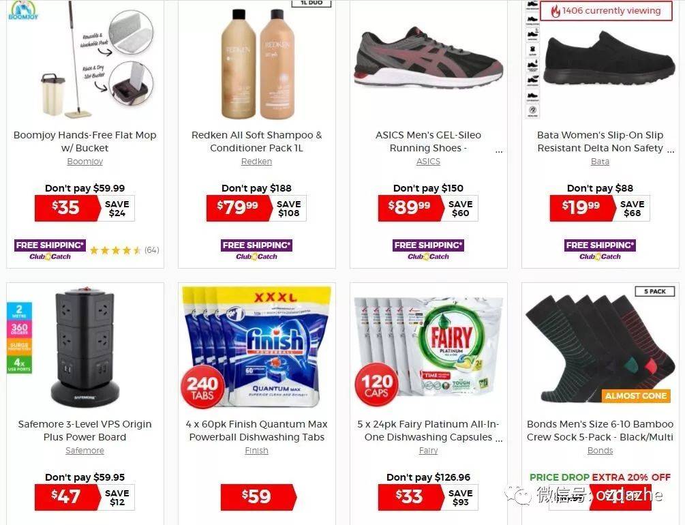The image size is (685, 525).
Task: Click Free Shipping Club Catch badge under ASICS
Action: pos(428,250)
